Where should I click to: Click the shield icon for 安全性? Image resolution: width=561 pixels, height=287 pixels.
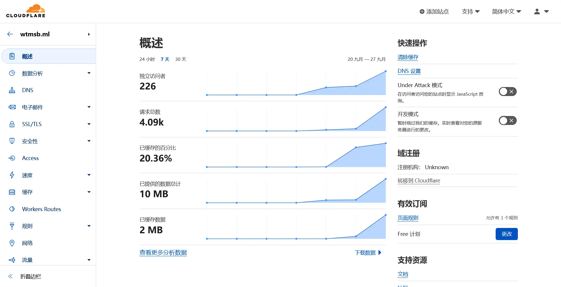point(12,141)
